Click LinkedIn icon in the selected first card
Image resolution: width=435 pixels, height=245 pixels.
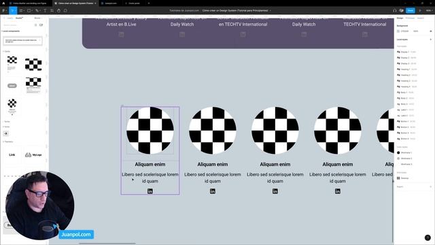click(150, 191)
